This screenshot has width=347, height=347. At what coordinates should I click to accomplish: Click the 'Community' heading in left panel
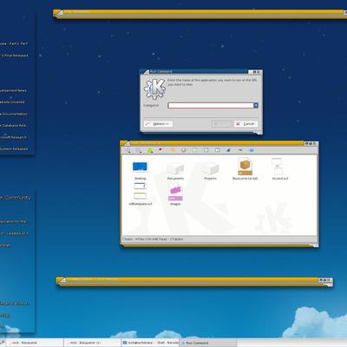pyautogui.click(x=16, y=198)
